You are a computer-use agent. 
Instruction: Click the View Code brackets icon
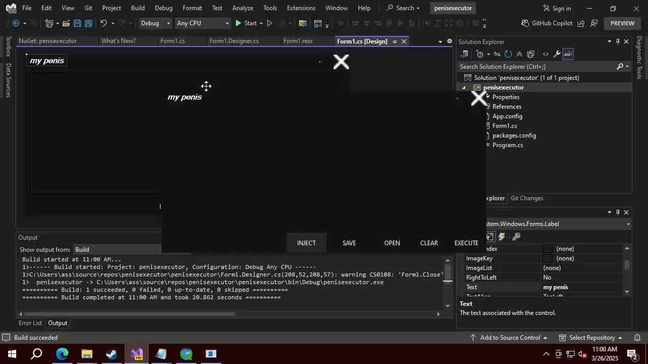545,54
